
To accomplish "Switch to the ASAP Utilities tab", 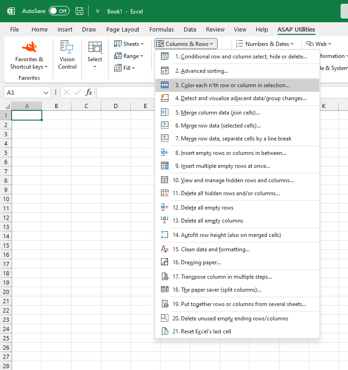I will coord(296,30).
